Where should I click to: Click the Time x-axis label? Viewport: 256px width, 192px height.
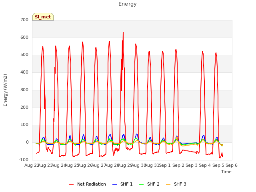226,172
